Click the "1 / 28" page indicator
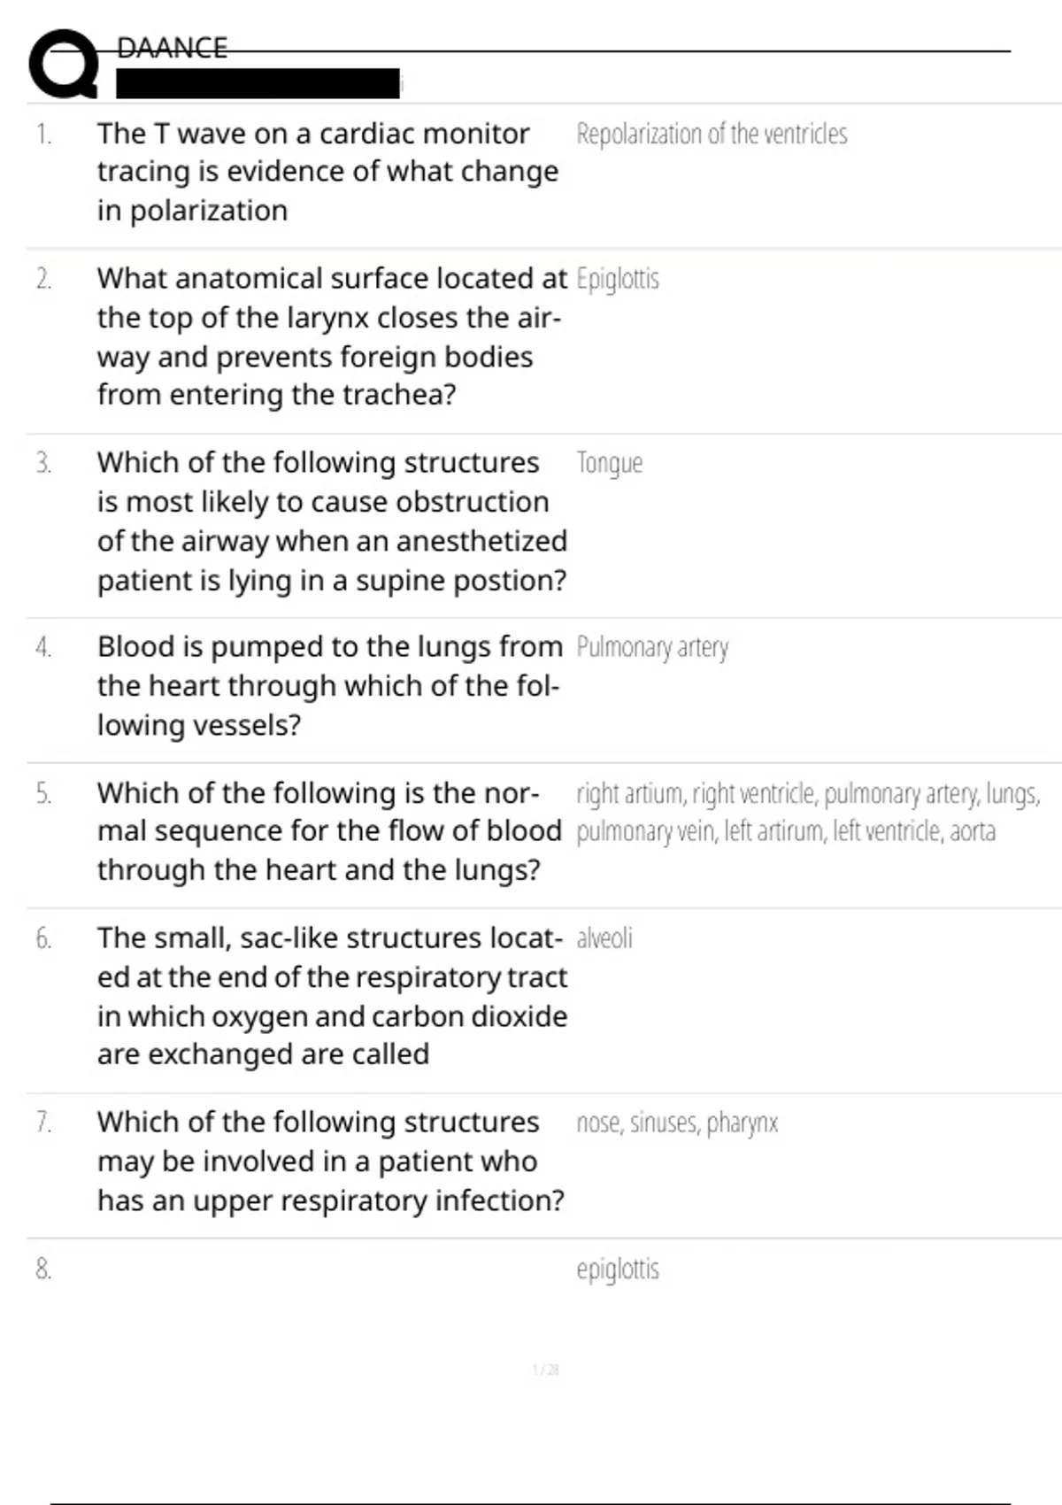 [546, 1370]
